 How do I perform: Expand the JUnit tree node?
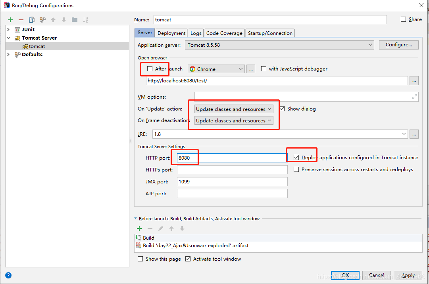point(8,29)
